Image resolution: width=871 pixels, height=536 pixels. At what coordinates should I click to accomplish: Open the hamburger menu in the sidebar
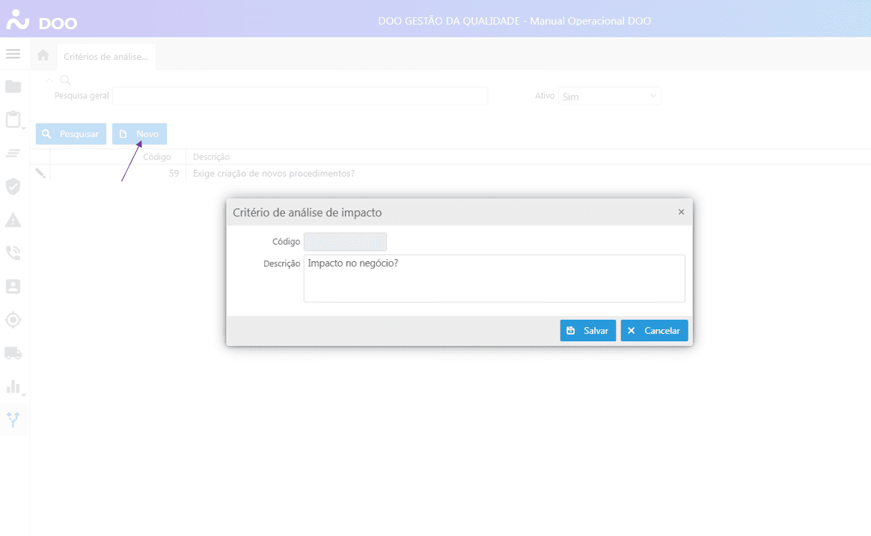13,55
